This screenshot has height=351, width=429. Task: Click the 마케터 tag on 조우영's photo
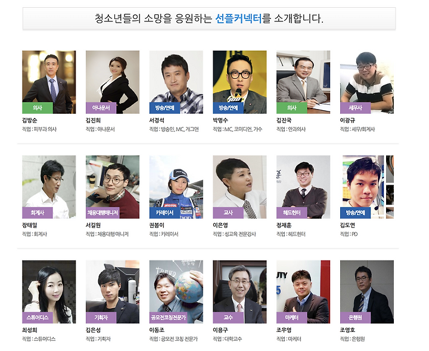291,318
